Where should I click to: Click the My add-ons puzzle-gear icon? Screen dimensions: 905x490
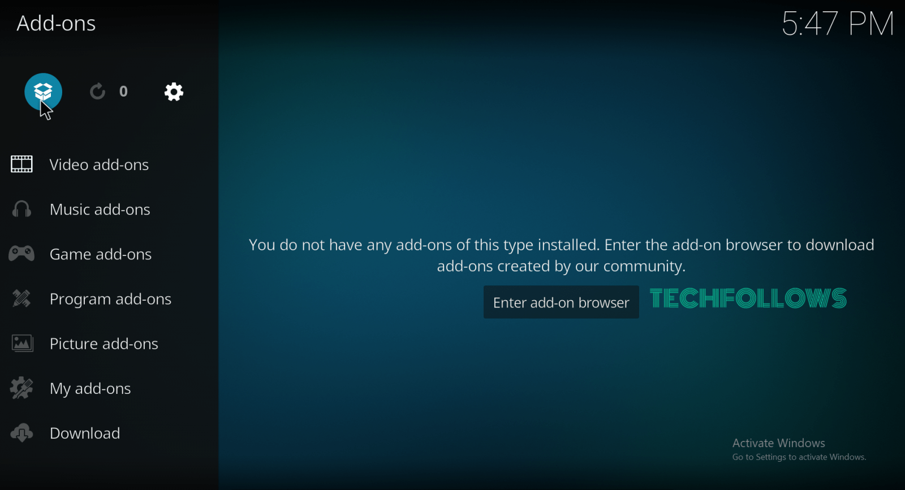tap(22, 388)
